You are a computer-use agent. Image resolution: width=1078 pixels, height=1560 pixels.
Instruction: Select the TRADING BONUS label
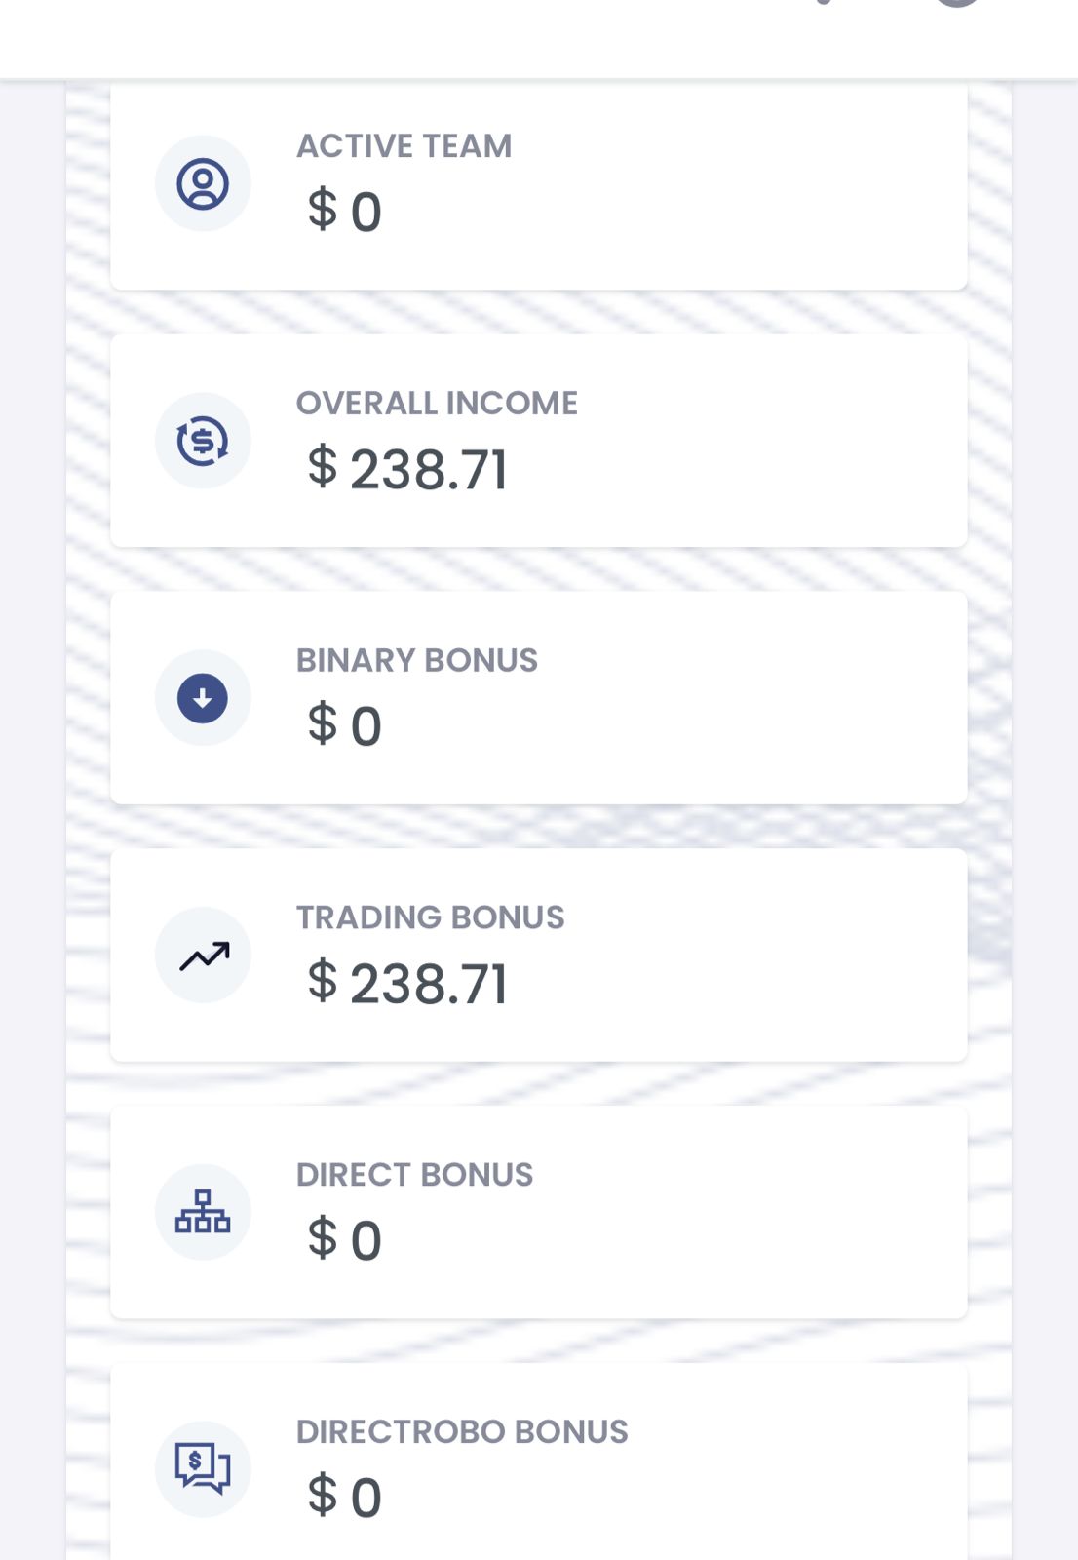click(430, 917)
